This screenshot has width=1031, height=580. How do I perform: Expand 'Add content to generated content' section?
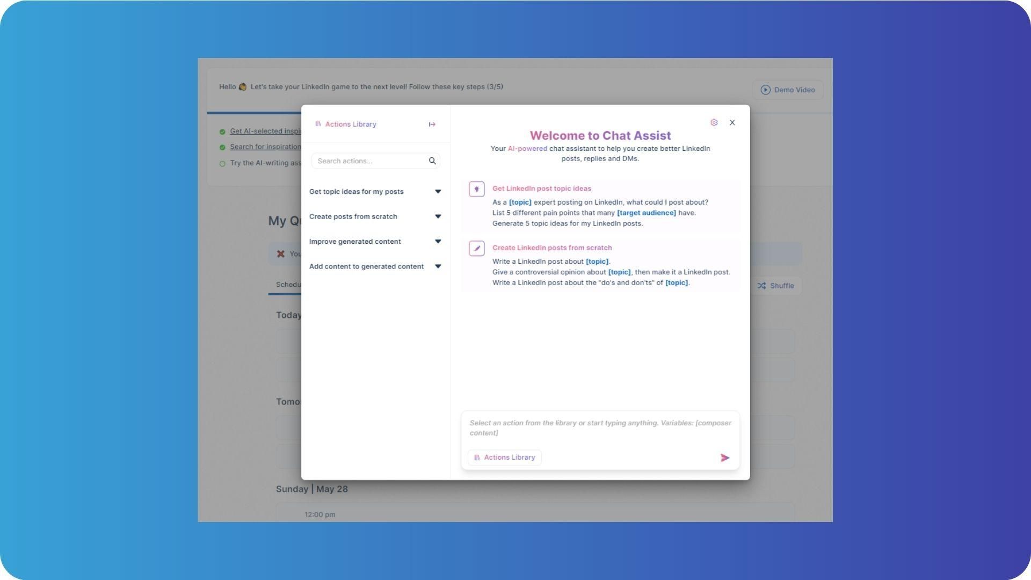(x=375, y=266)
